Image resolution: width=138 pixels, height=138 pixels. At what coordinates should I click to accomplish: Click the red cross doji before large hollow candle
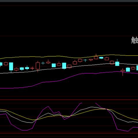32,68
